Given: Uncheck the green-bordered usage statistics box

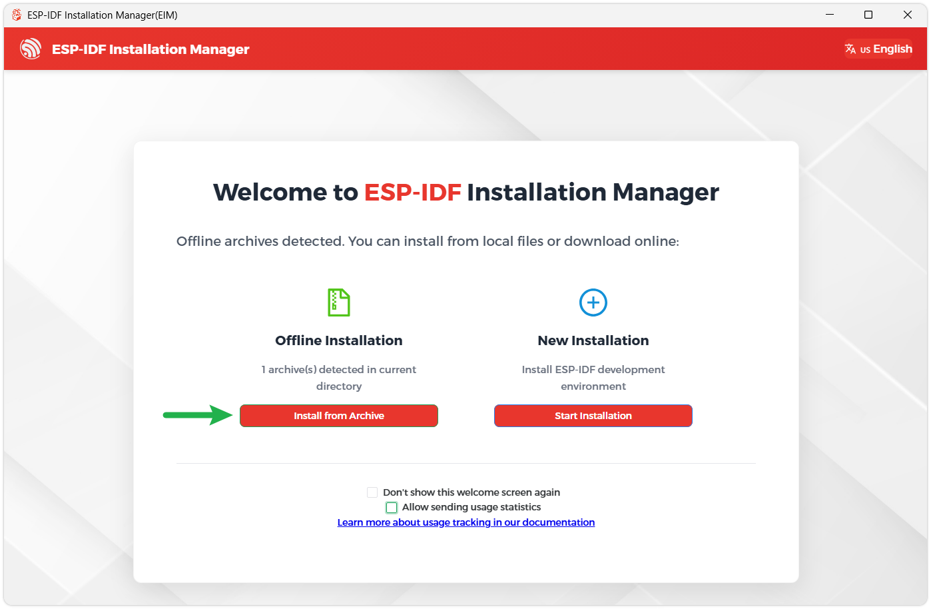Looking at the screenshot, I should pos(392,507).
